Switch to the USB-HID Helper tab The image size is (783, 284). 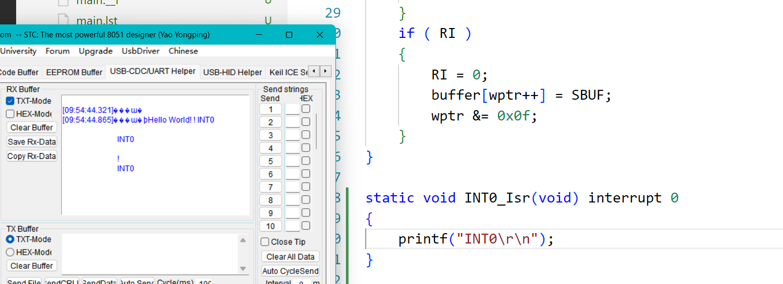coord(232,72)
